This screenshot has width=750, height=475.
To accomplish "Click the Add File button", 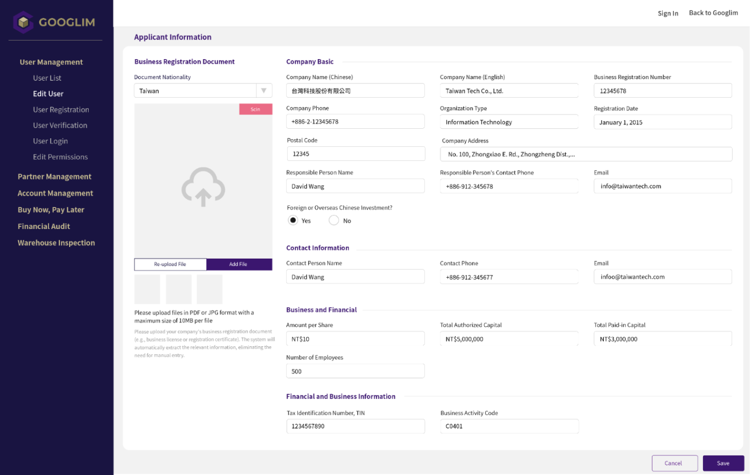I will 239,264.
